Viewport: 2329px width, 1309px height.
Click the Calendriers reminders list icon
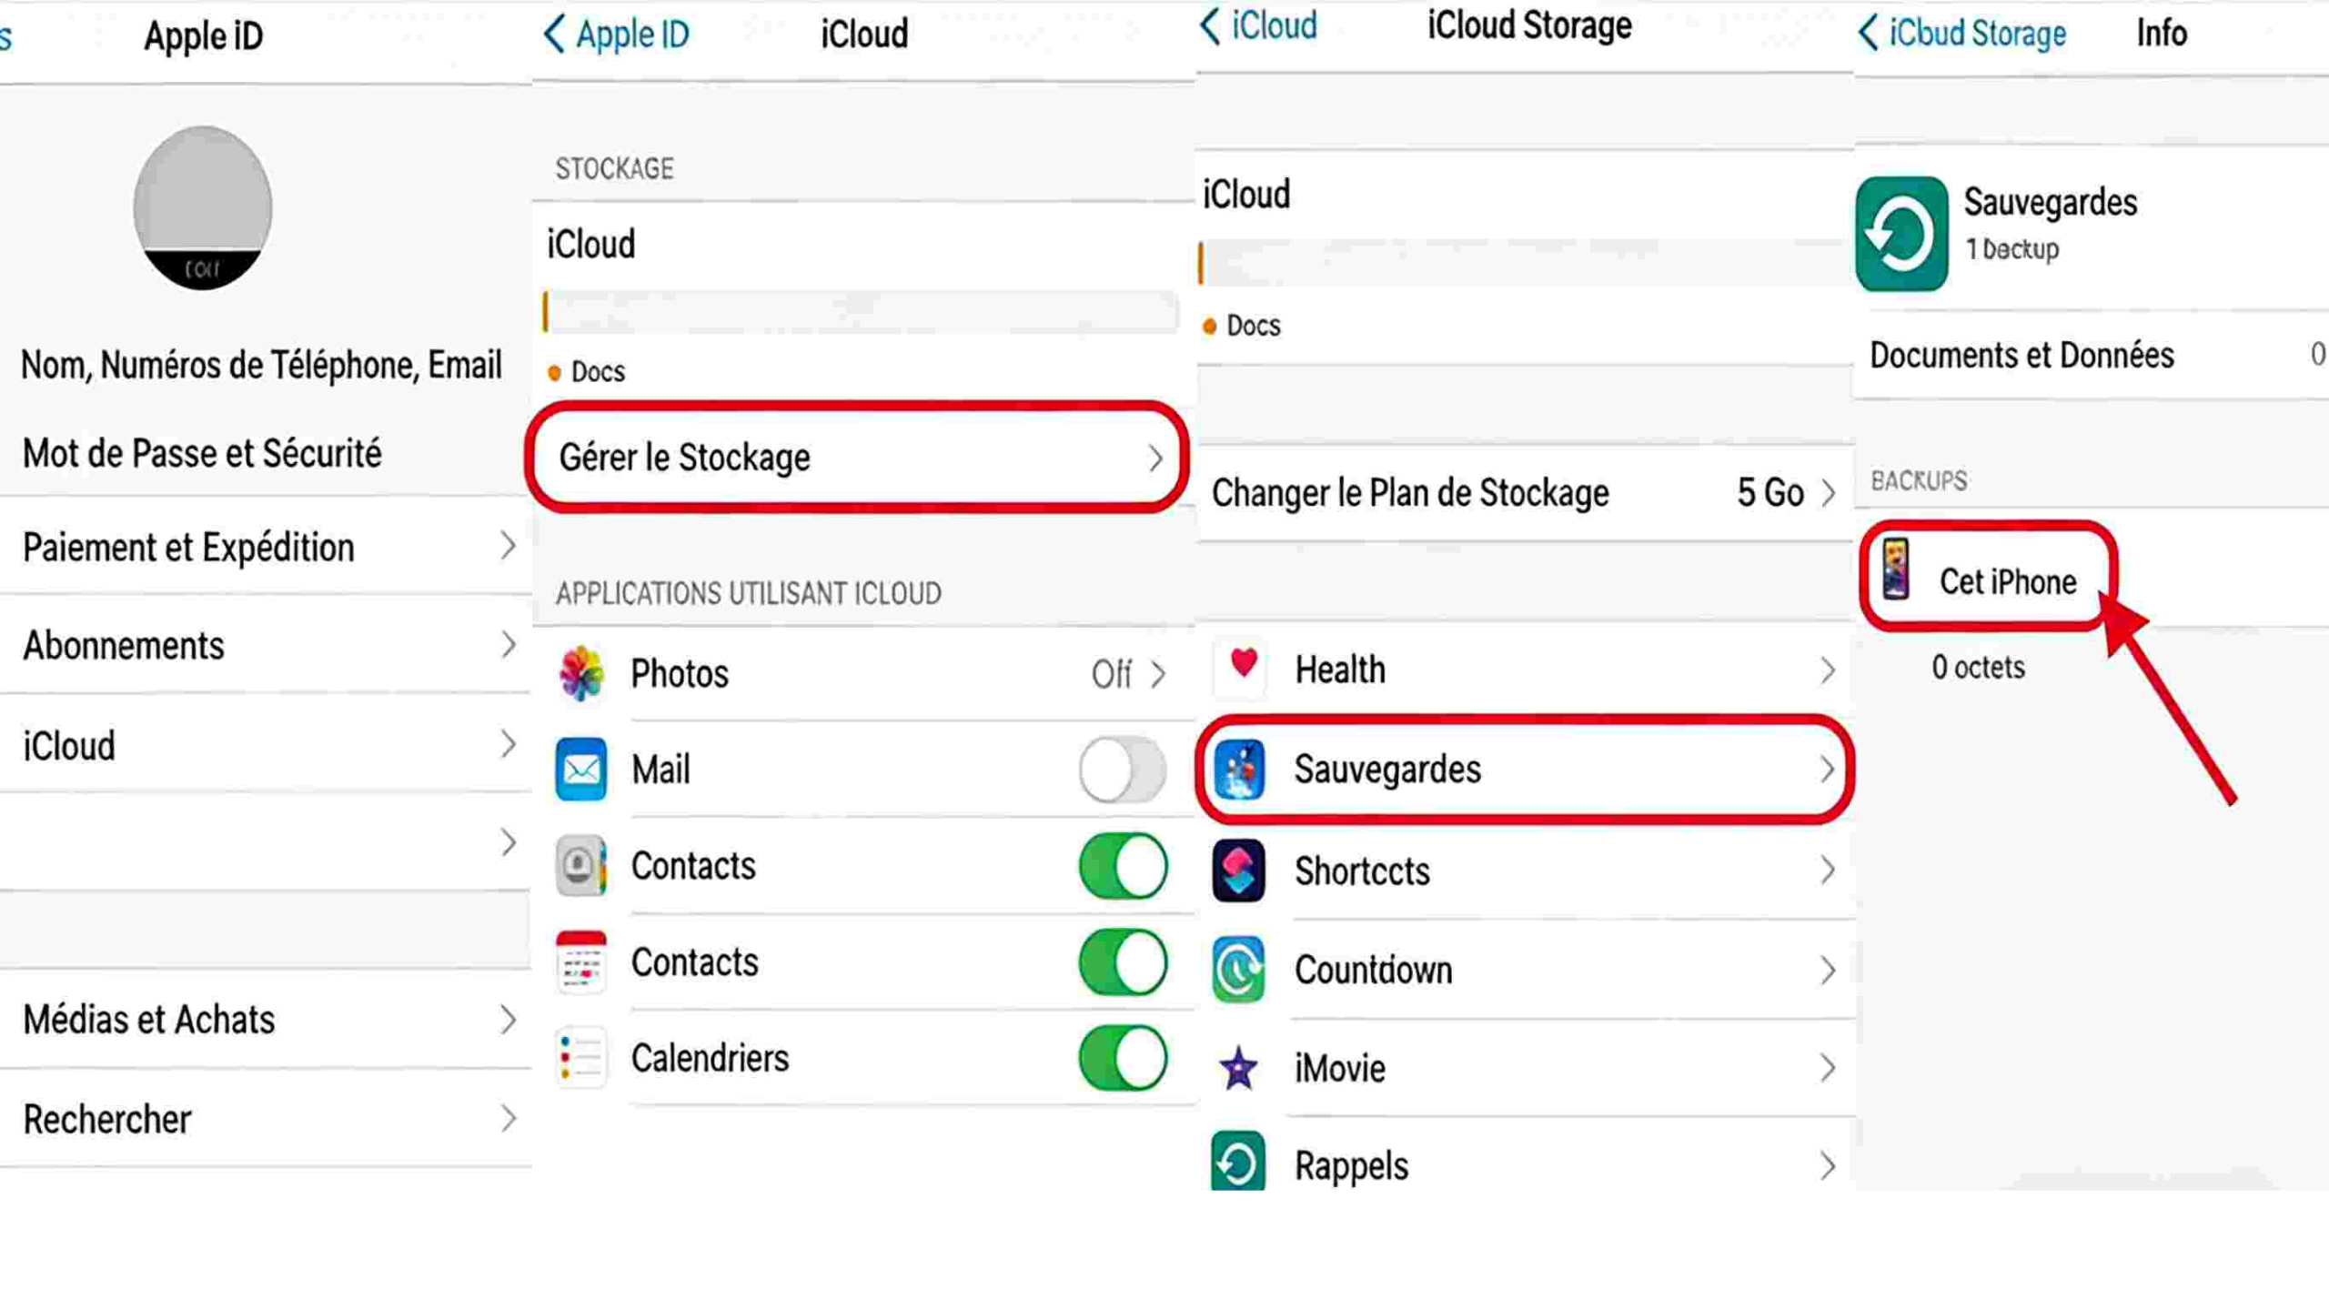(x=581, y=1057)
